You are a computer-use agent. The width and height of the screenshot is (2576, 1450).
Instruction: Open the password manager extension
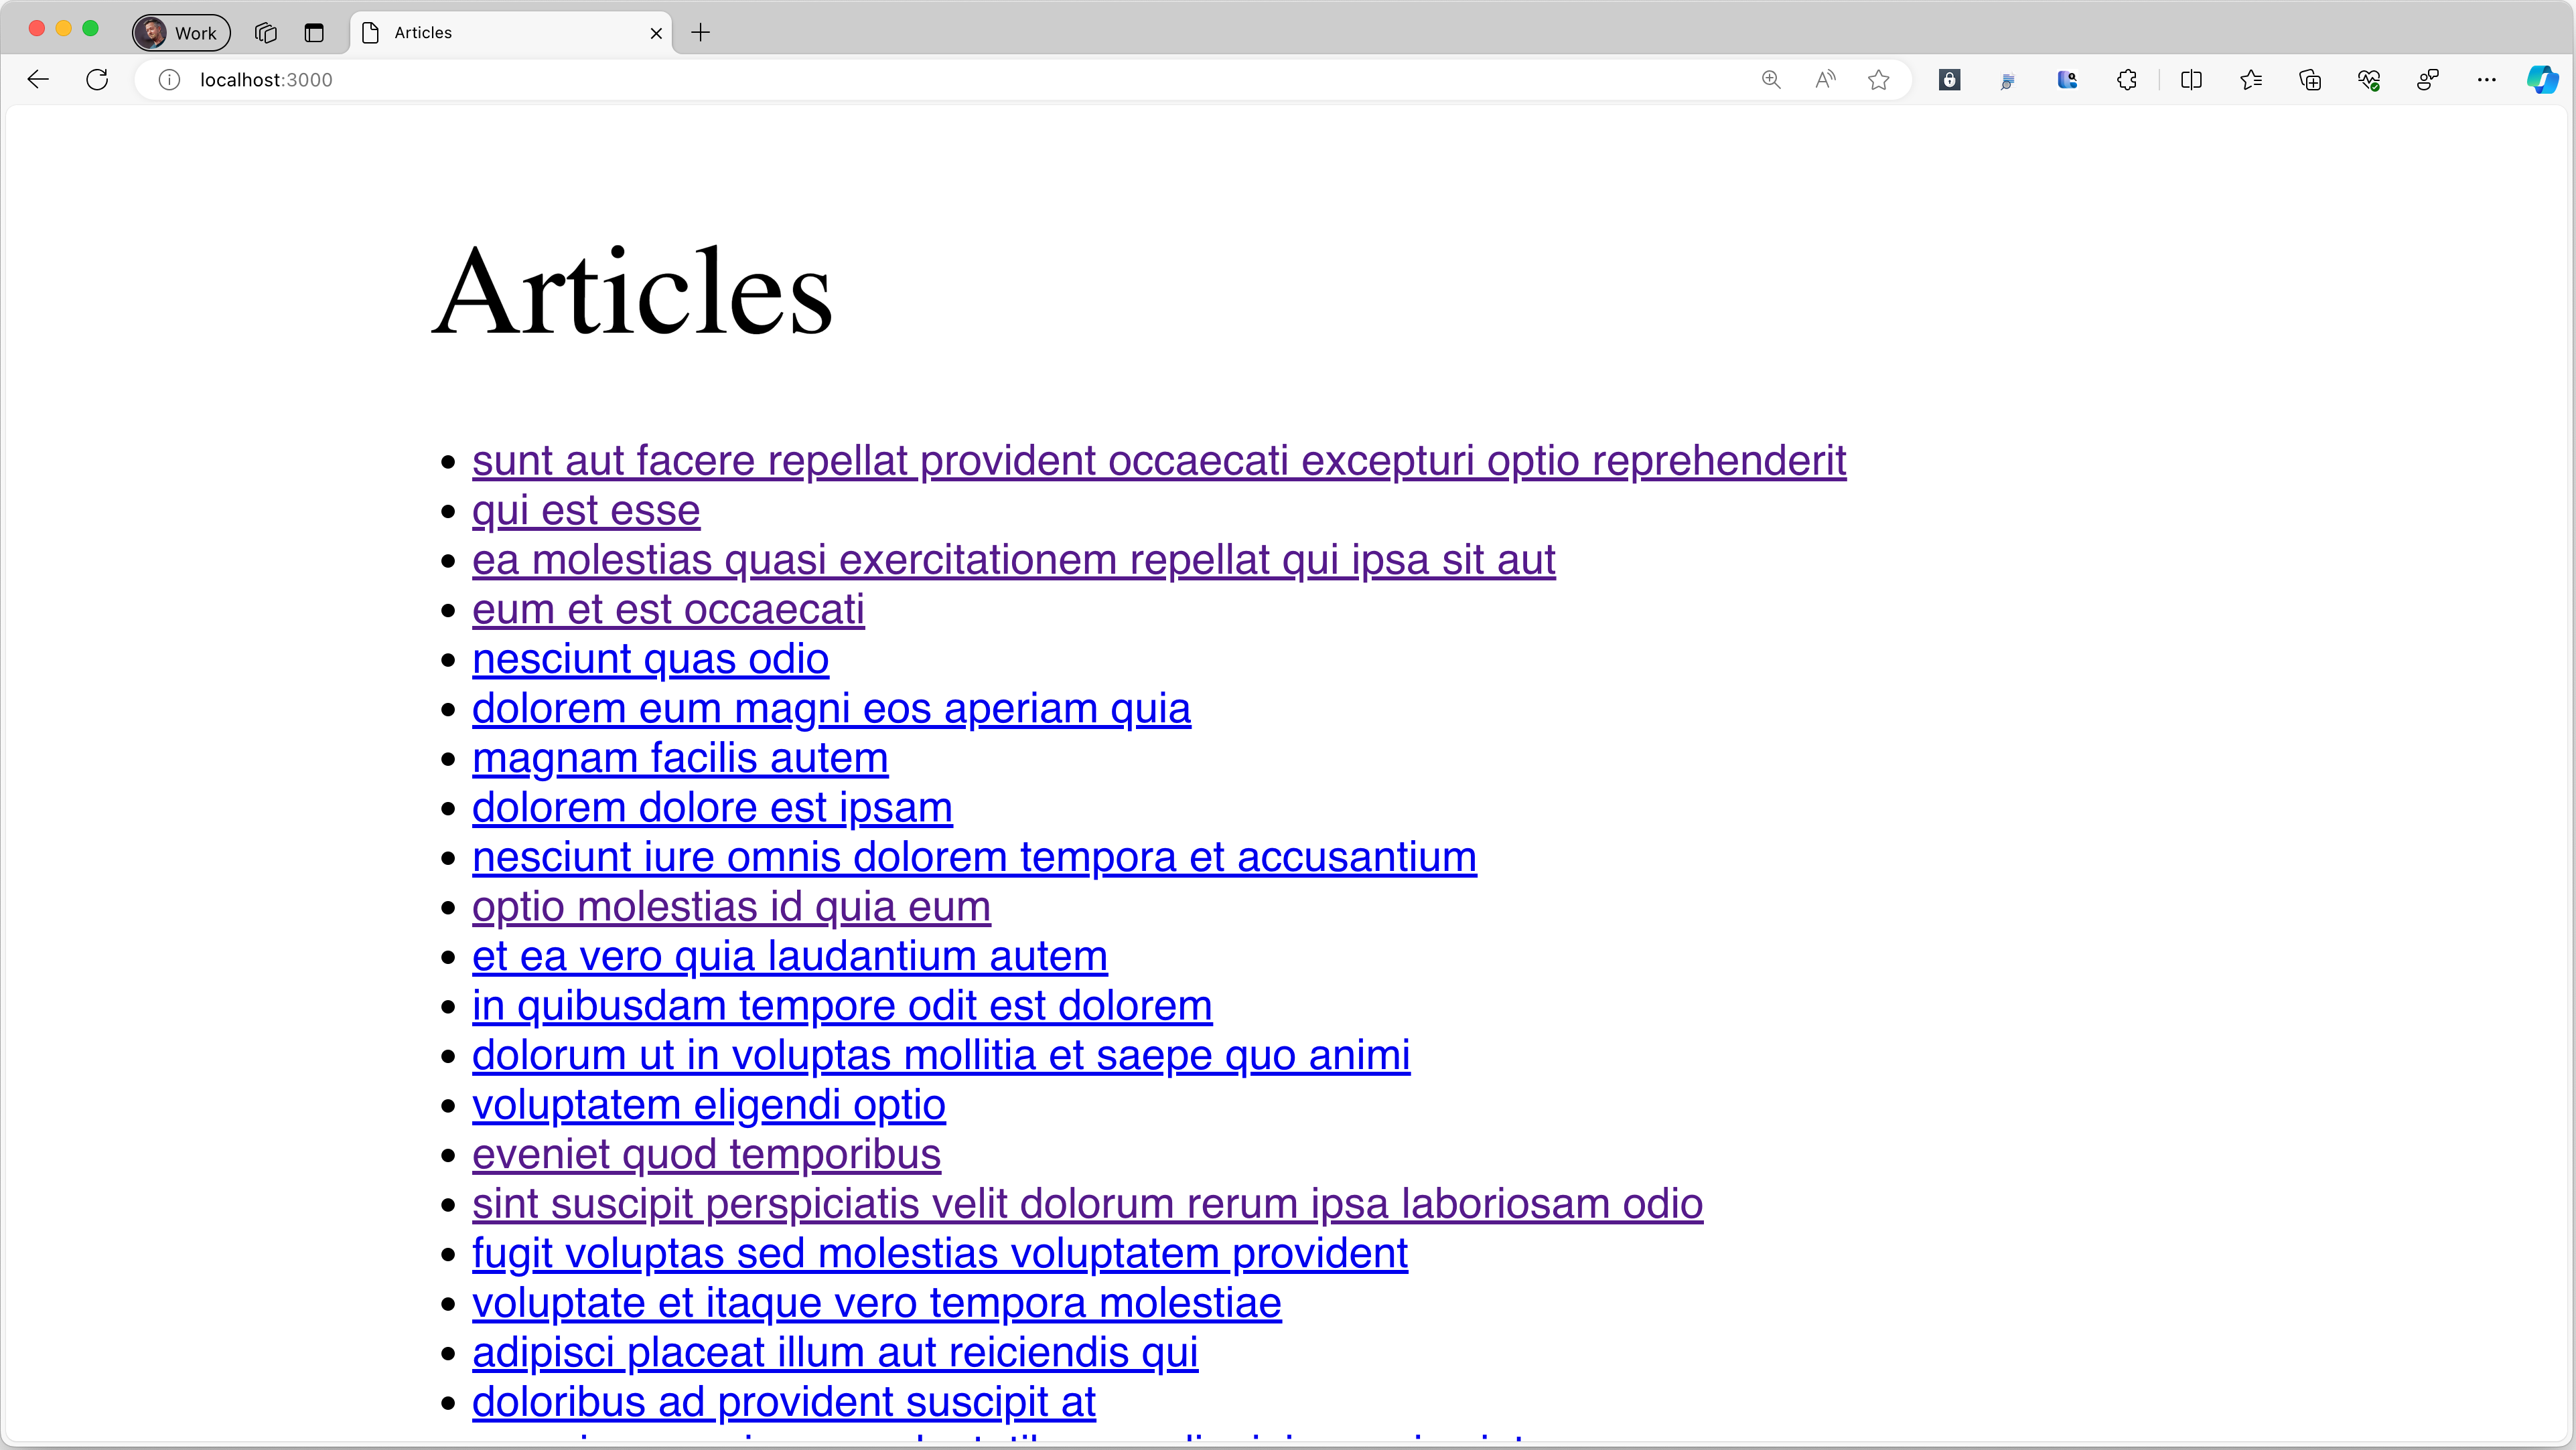point(1949,80)
